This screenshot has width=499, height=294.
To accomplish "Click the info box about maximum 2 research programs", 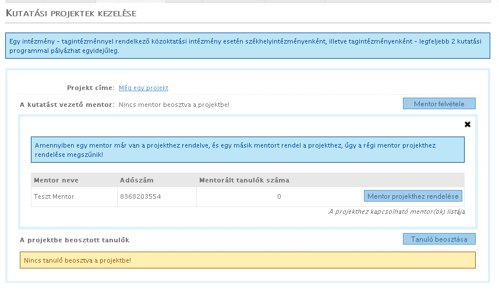I will (x=247, y=46).
